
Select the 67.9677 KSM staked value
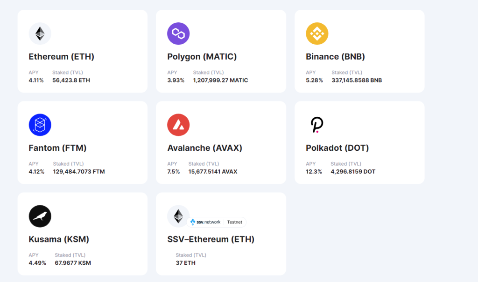(73, 263)
